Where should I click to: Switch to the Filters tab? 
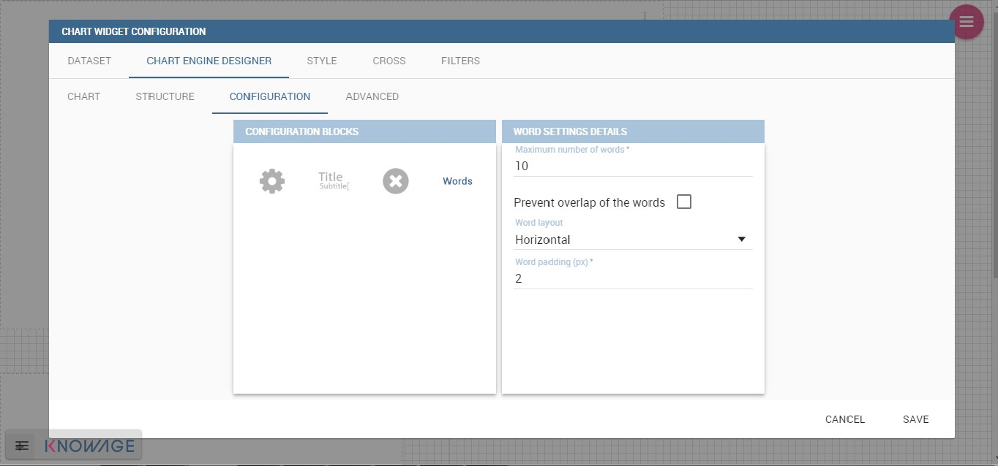tap(461, 61)
